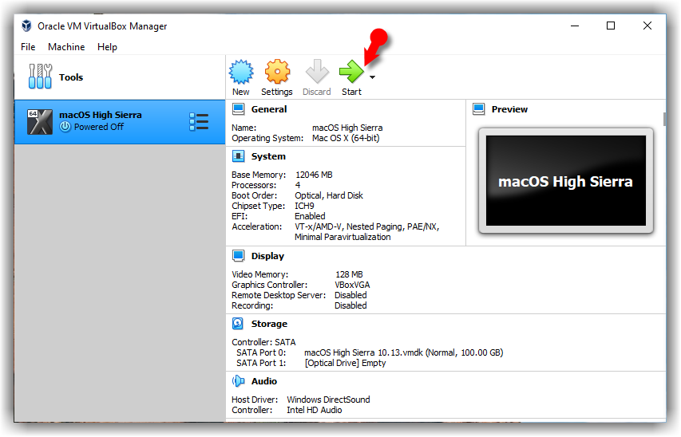This screenshot has width=681, height=437.
Task: Click the System chip icon
Action: [x=239, y=156]
